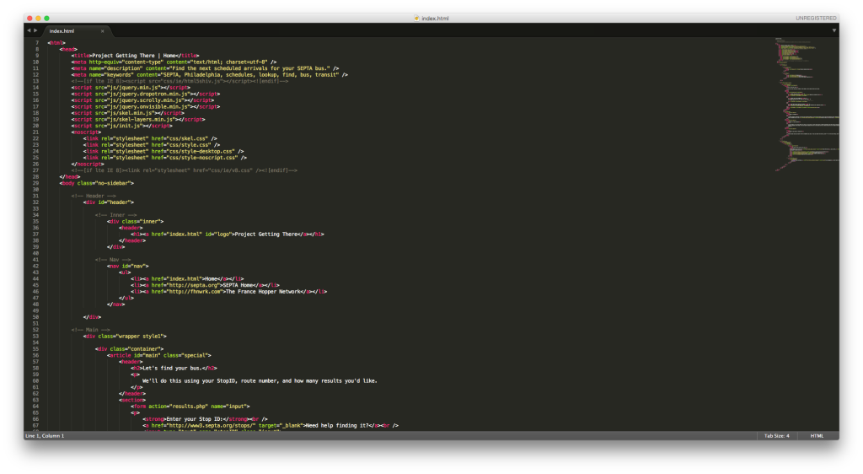This screenshot has width=863, height=474.
Task: Click the Line 1, Column 1 status text
Action: 45,436
